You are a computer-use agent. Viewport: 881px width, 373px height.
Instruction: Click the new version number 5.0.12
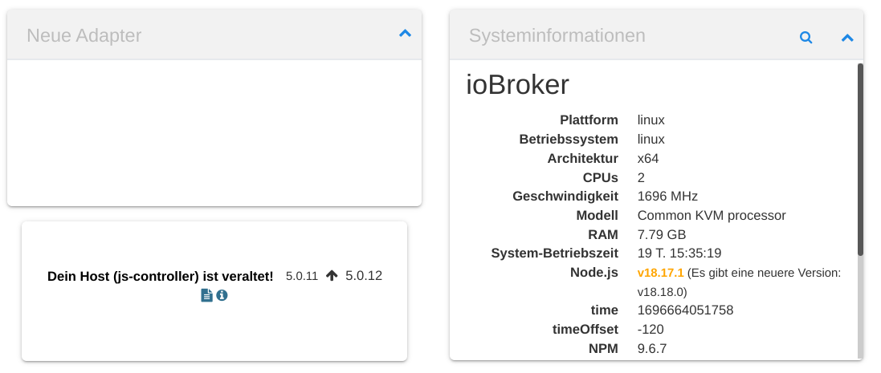click(x=364, y=276)
